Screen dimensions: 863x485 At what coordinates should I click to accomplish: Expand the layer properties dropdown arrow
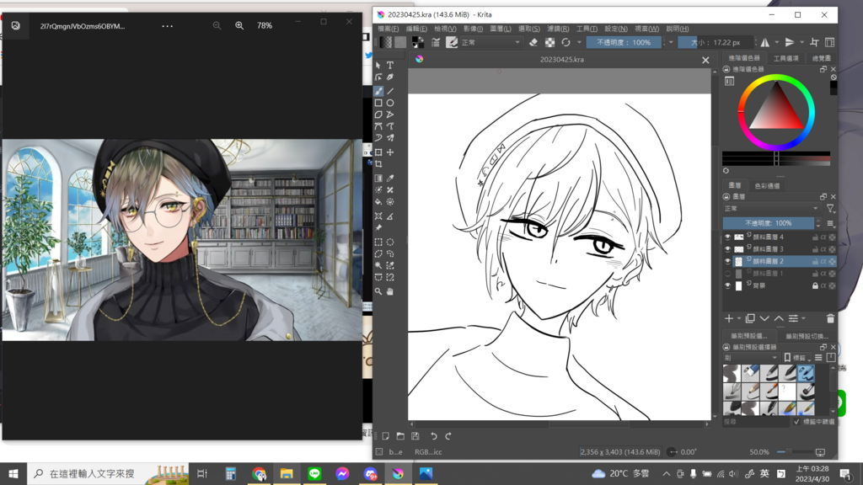(x=803, y=318)
